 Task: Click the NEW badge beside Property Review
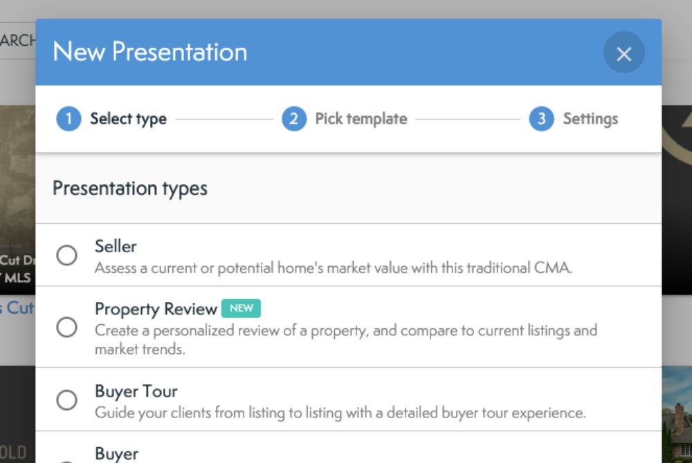point(241,308)
